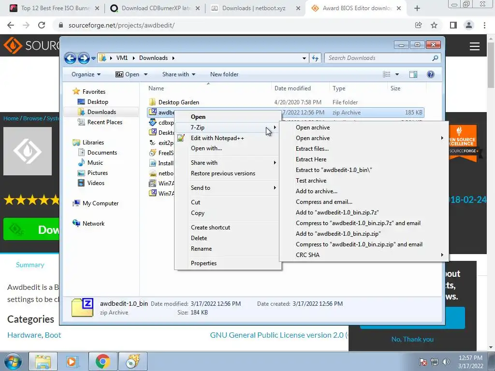Toggle the Explorer preview pane icon
Image resolution: width=495 pixels, height=371 pixels.
pyautogui.click(x=413, y=74)
